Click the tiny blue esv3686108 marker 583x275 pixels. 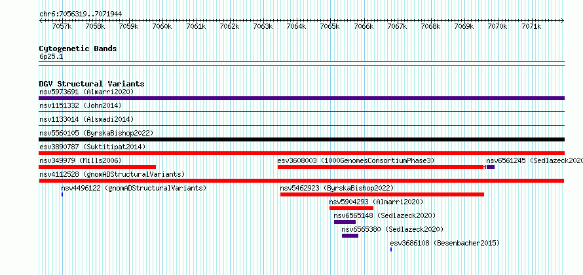pyautogui.click(x=391, y=249)
